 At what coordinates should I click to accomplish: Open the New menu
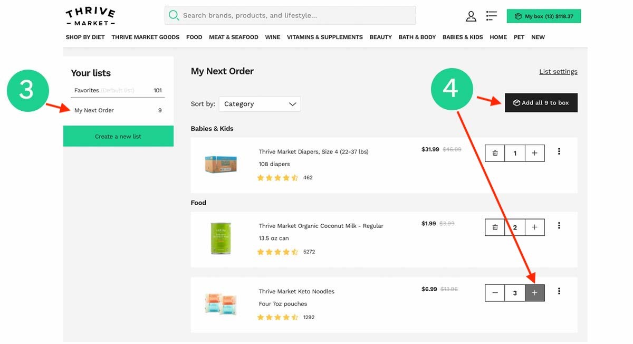click(x=538, y=37)
